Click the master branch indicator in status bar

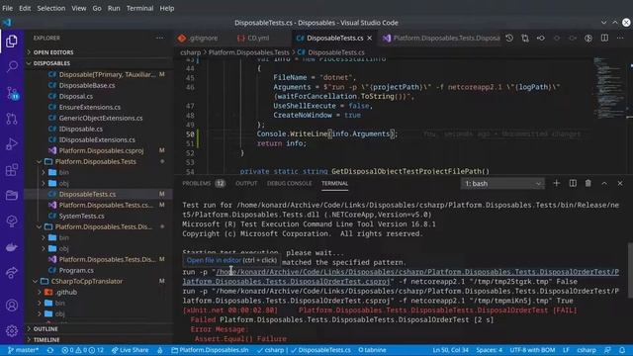[23, 350]
